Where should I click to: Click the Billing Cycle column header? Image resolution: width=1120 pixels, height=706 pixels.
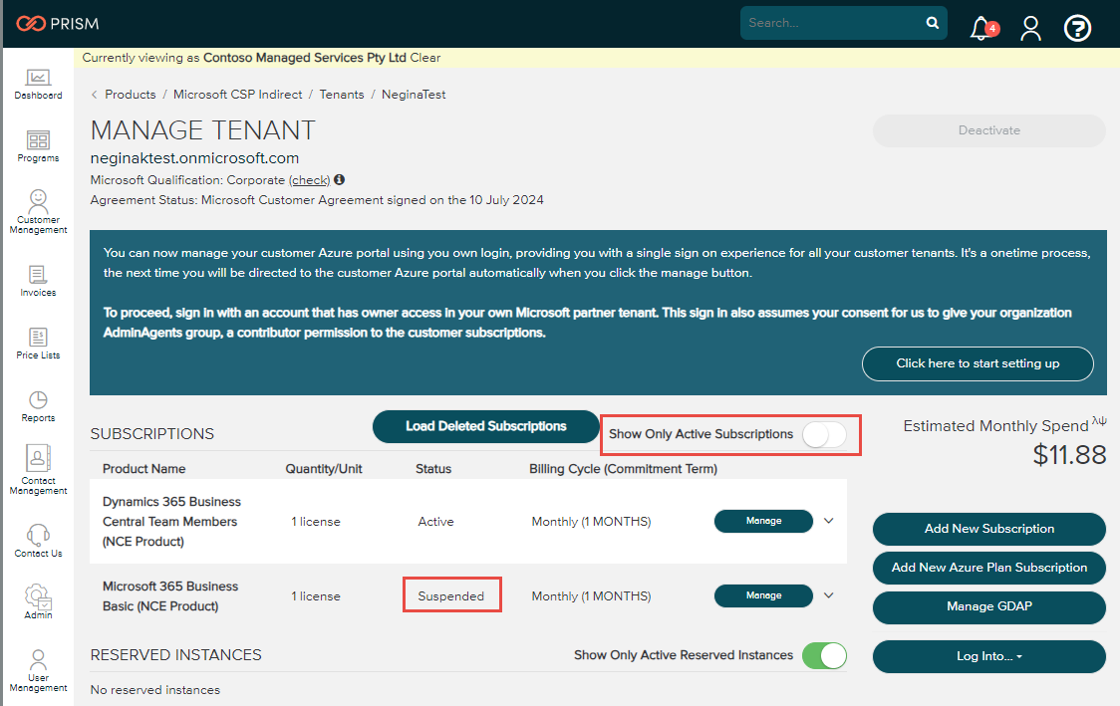point(623,469)
